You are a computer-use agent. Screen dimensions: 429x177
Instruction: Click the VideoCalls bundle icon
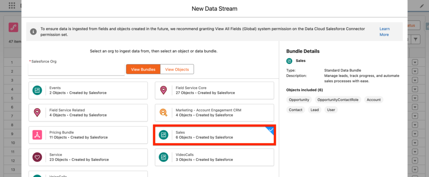(x=163, y=157)
